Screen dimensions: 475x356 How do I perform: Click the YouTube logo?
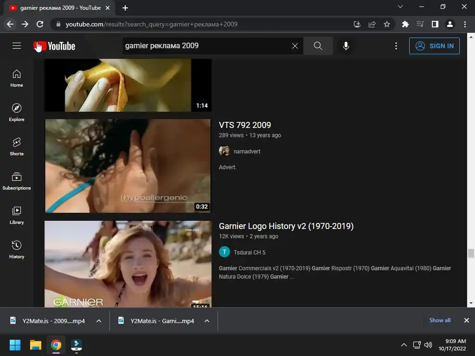click(55, 46)
